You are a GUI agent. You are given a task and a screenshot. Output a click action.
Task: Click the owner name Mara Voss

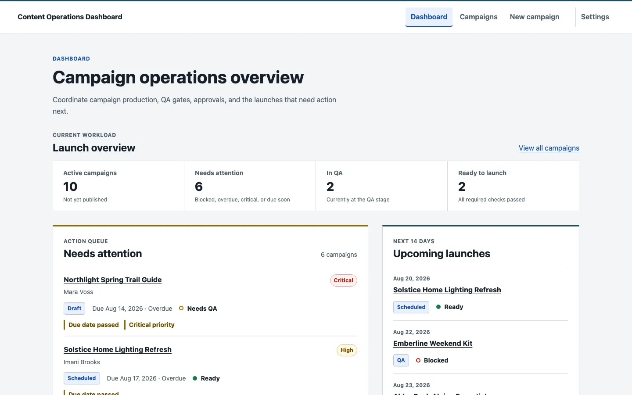(x=78, y=292)
